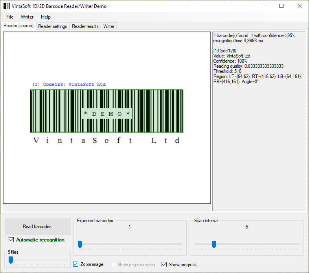Viewport: 309px width, 273px height.
Task: Click the Scan interval slider handle
Action: click(x=214, y=244)
